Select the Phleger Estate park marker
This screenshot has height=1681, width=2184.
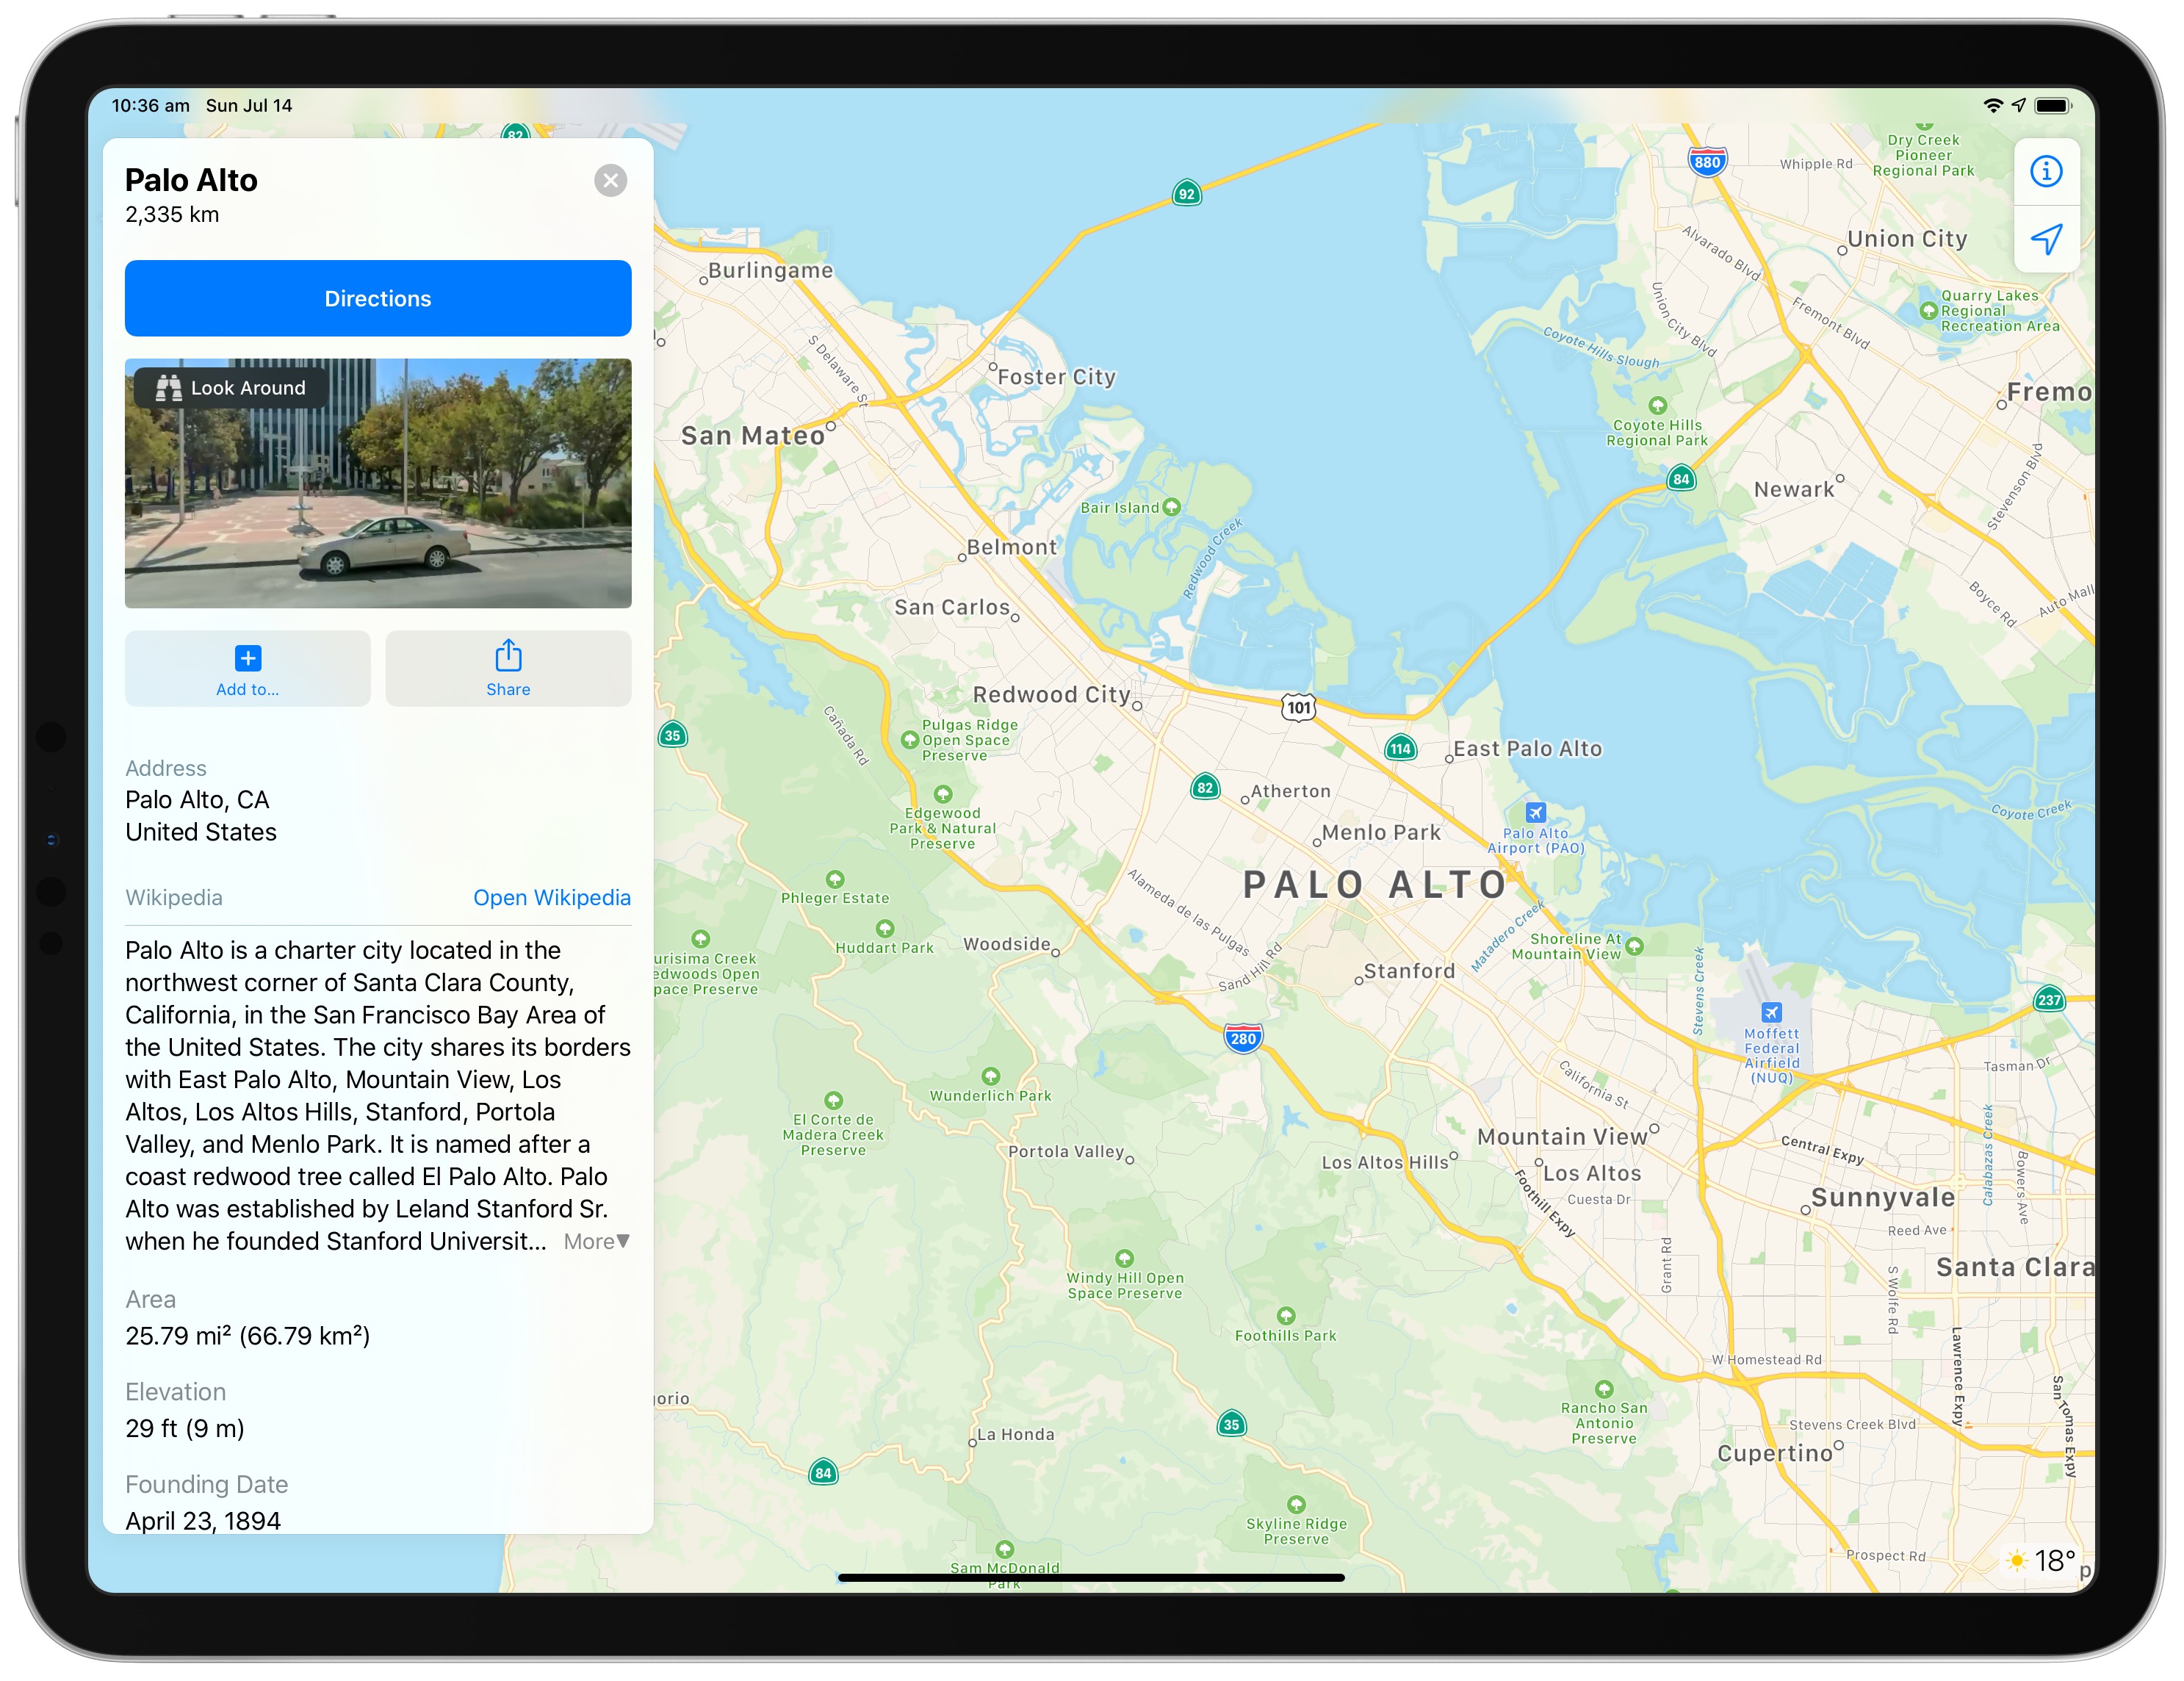(x=834, y=879)
